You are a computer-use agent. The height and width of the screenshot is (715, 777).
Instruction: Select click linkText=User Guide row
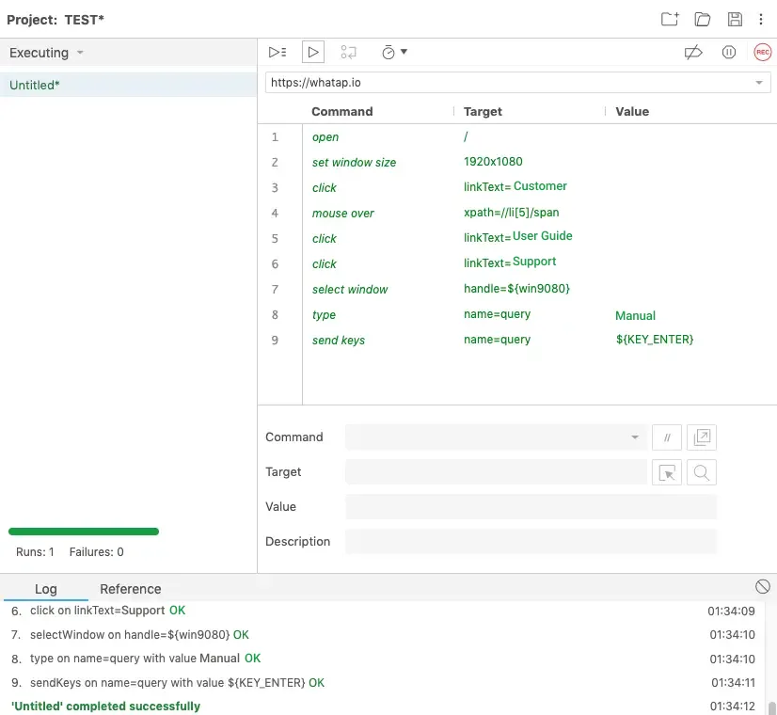pyautogui.click(x=516, y=238)
